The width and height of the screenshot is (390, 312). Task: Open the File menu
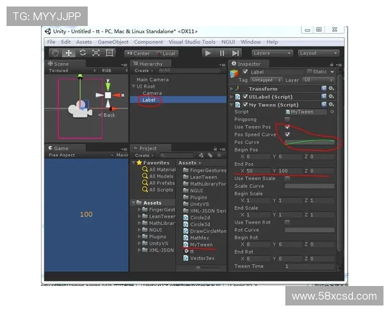point(51,42)
